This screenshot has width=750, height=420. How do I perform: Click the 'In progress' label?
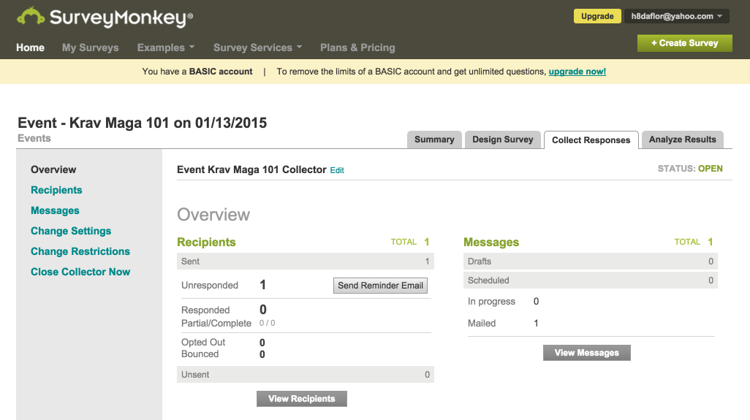491,302
